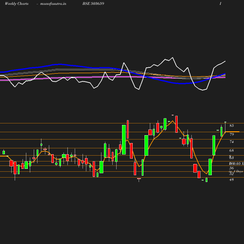
Task: Click the 74 price axis label
Action: pos(232,142)
